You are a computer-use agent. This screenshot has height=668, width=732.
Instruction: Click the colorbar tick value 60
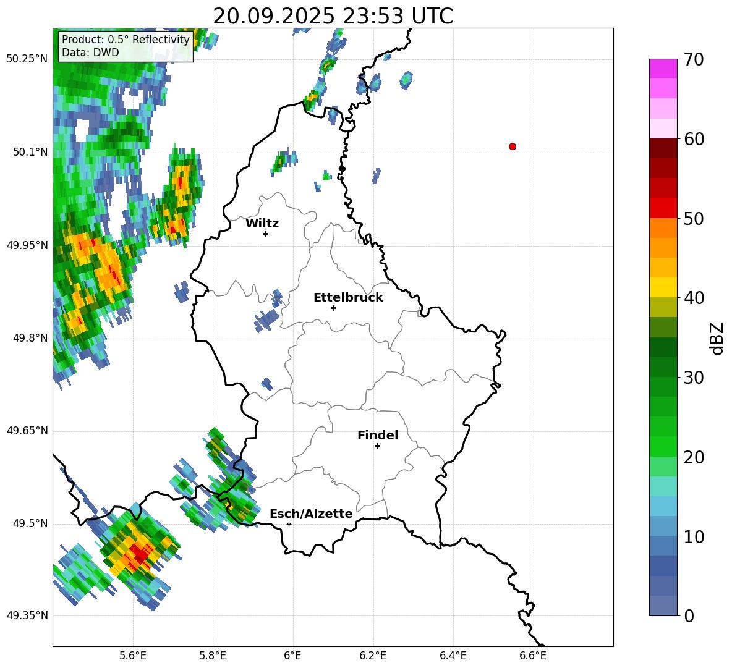694,139
